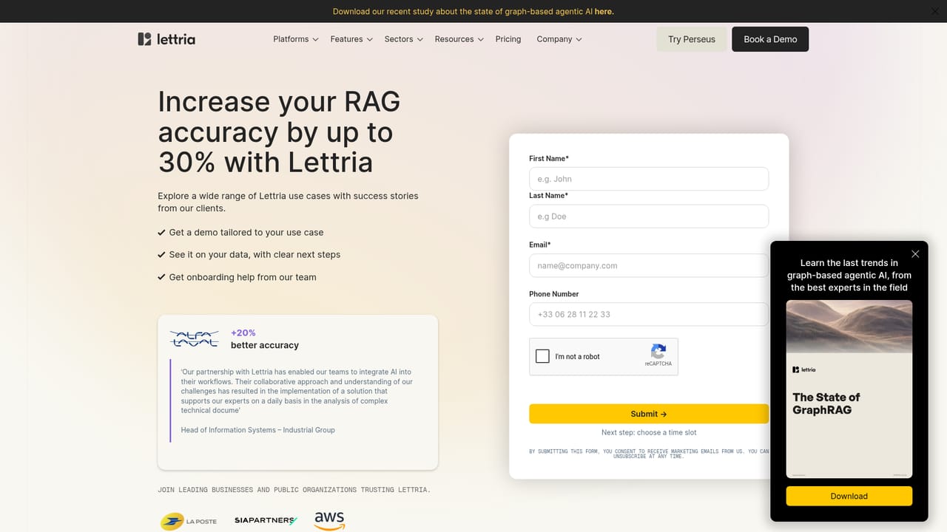Go to the Pricing page
The width and height of the screenshot is (947, 532).
pyautogui.click(x=508, y=39)
